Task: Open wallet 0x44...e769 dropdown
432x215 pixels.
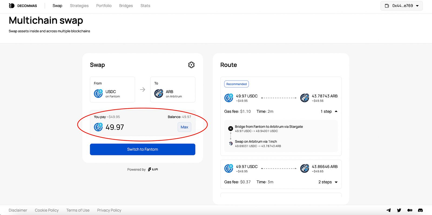Action: (401, 6)
